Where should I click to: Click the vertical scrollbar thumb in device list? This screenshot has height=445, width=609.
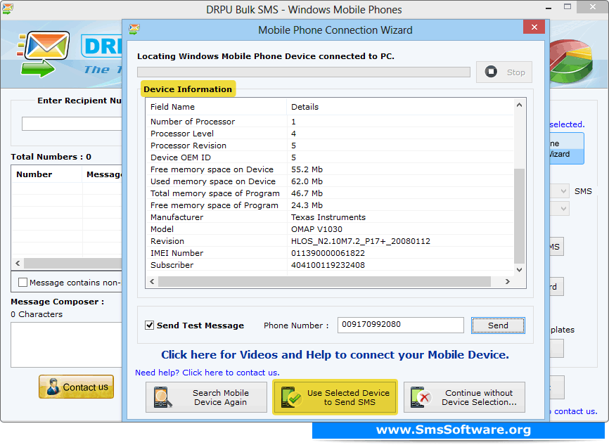coord(519,217)
